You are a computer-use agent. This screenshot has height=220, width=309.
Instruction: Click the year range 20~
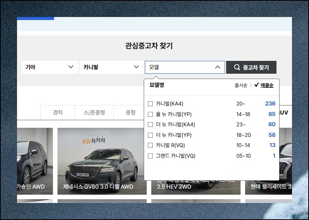click(x=241, y=104)
